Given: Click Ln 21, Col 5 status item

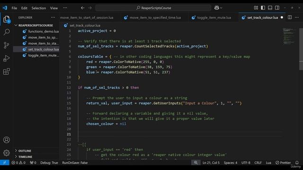Looking at the screenshot, I should [x=211, y=162].
